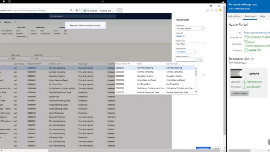Screen dimensions: 270x152
Task: Click the monitor display icon in top bar
Action: point(9,1)
